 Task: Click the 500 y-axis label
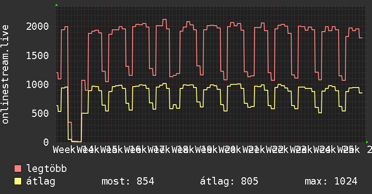click(x=40, y=113)
